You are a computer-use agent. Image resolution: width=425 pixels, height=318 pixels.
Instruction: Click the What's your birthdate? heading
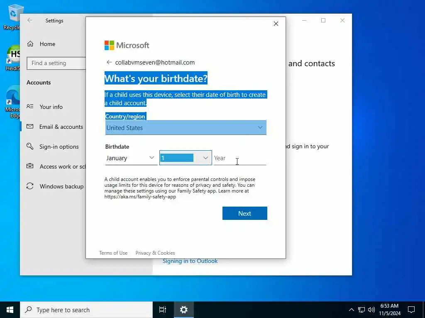156,78
